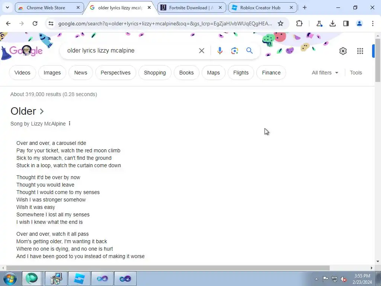This screenshot has width=381, height=286.
Task: Open the Downloads icon
Action: (332, 23)
